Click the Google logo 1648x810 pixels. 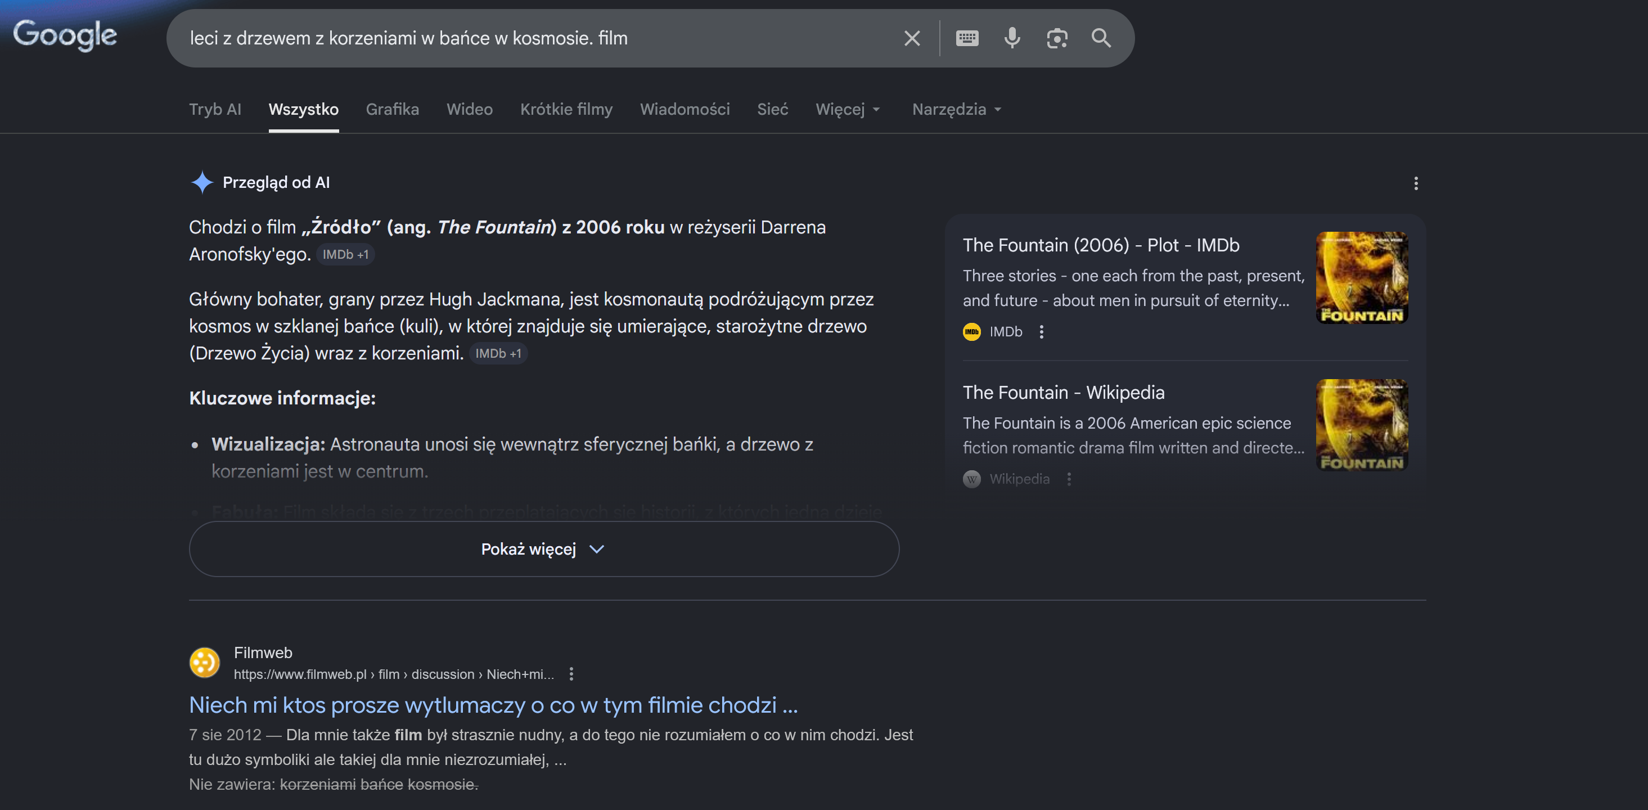point(65,34)
